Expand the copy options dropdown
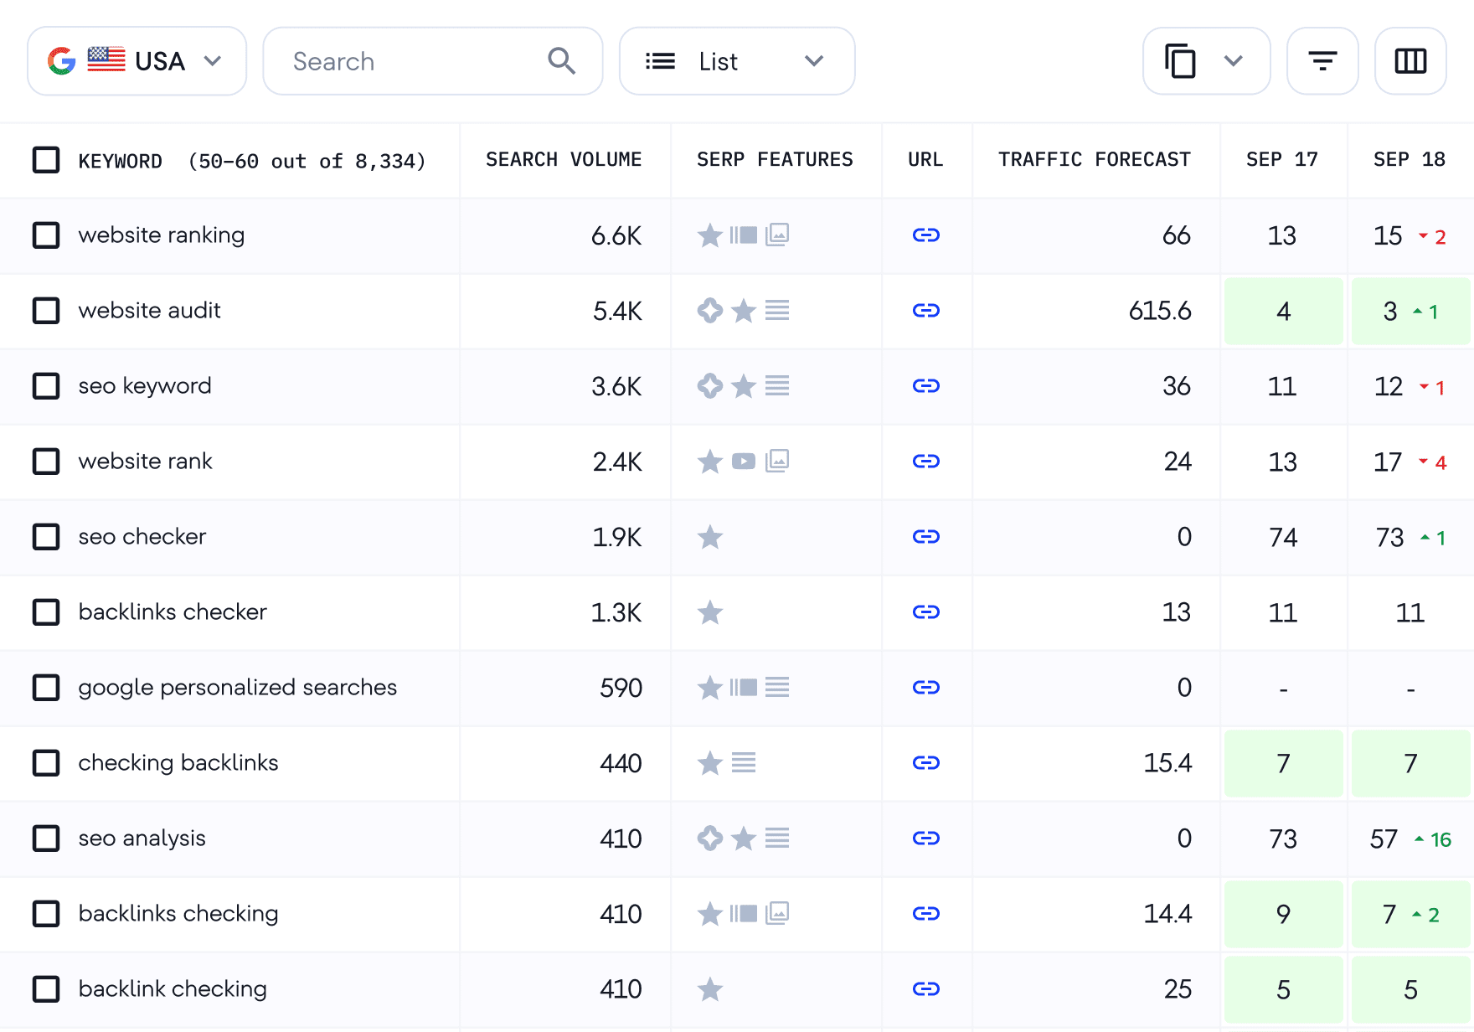 pyautogui.click(x=1232, y=61)
